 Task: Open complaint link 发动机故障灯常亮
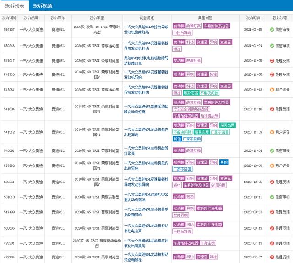(146, 150)
